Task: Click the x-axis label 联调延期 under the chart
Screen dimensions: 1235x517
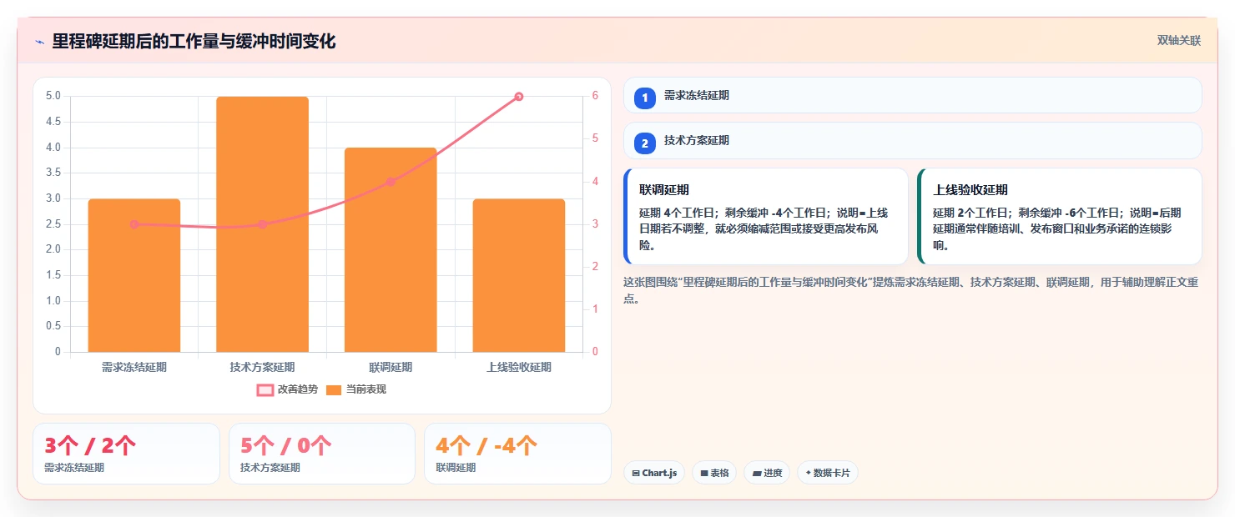Action: click(391, 367)
